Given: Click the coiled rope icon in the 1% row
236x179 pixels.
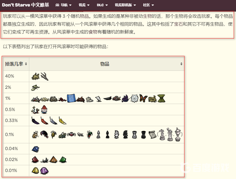Looking at the screenshot, I should (152, 99).
